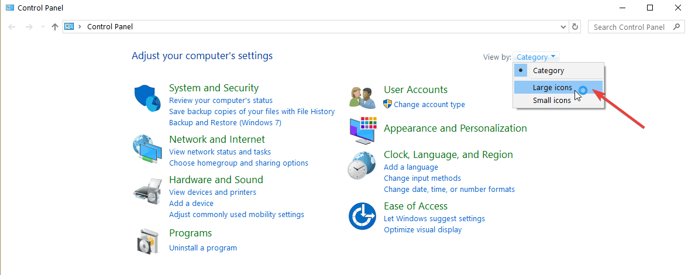The image size is (688, 275).
Task: Open the Uninstall a program link
Action: coord(202,248)
